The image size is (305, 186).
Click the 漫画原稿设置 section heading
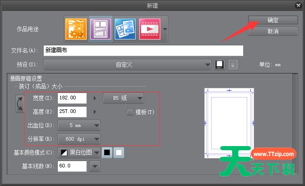25,78
